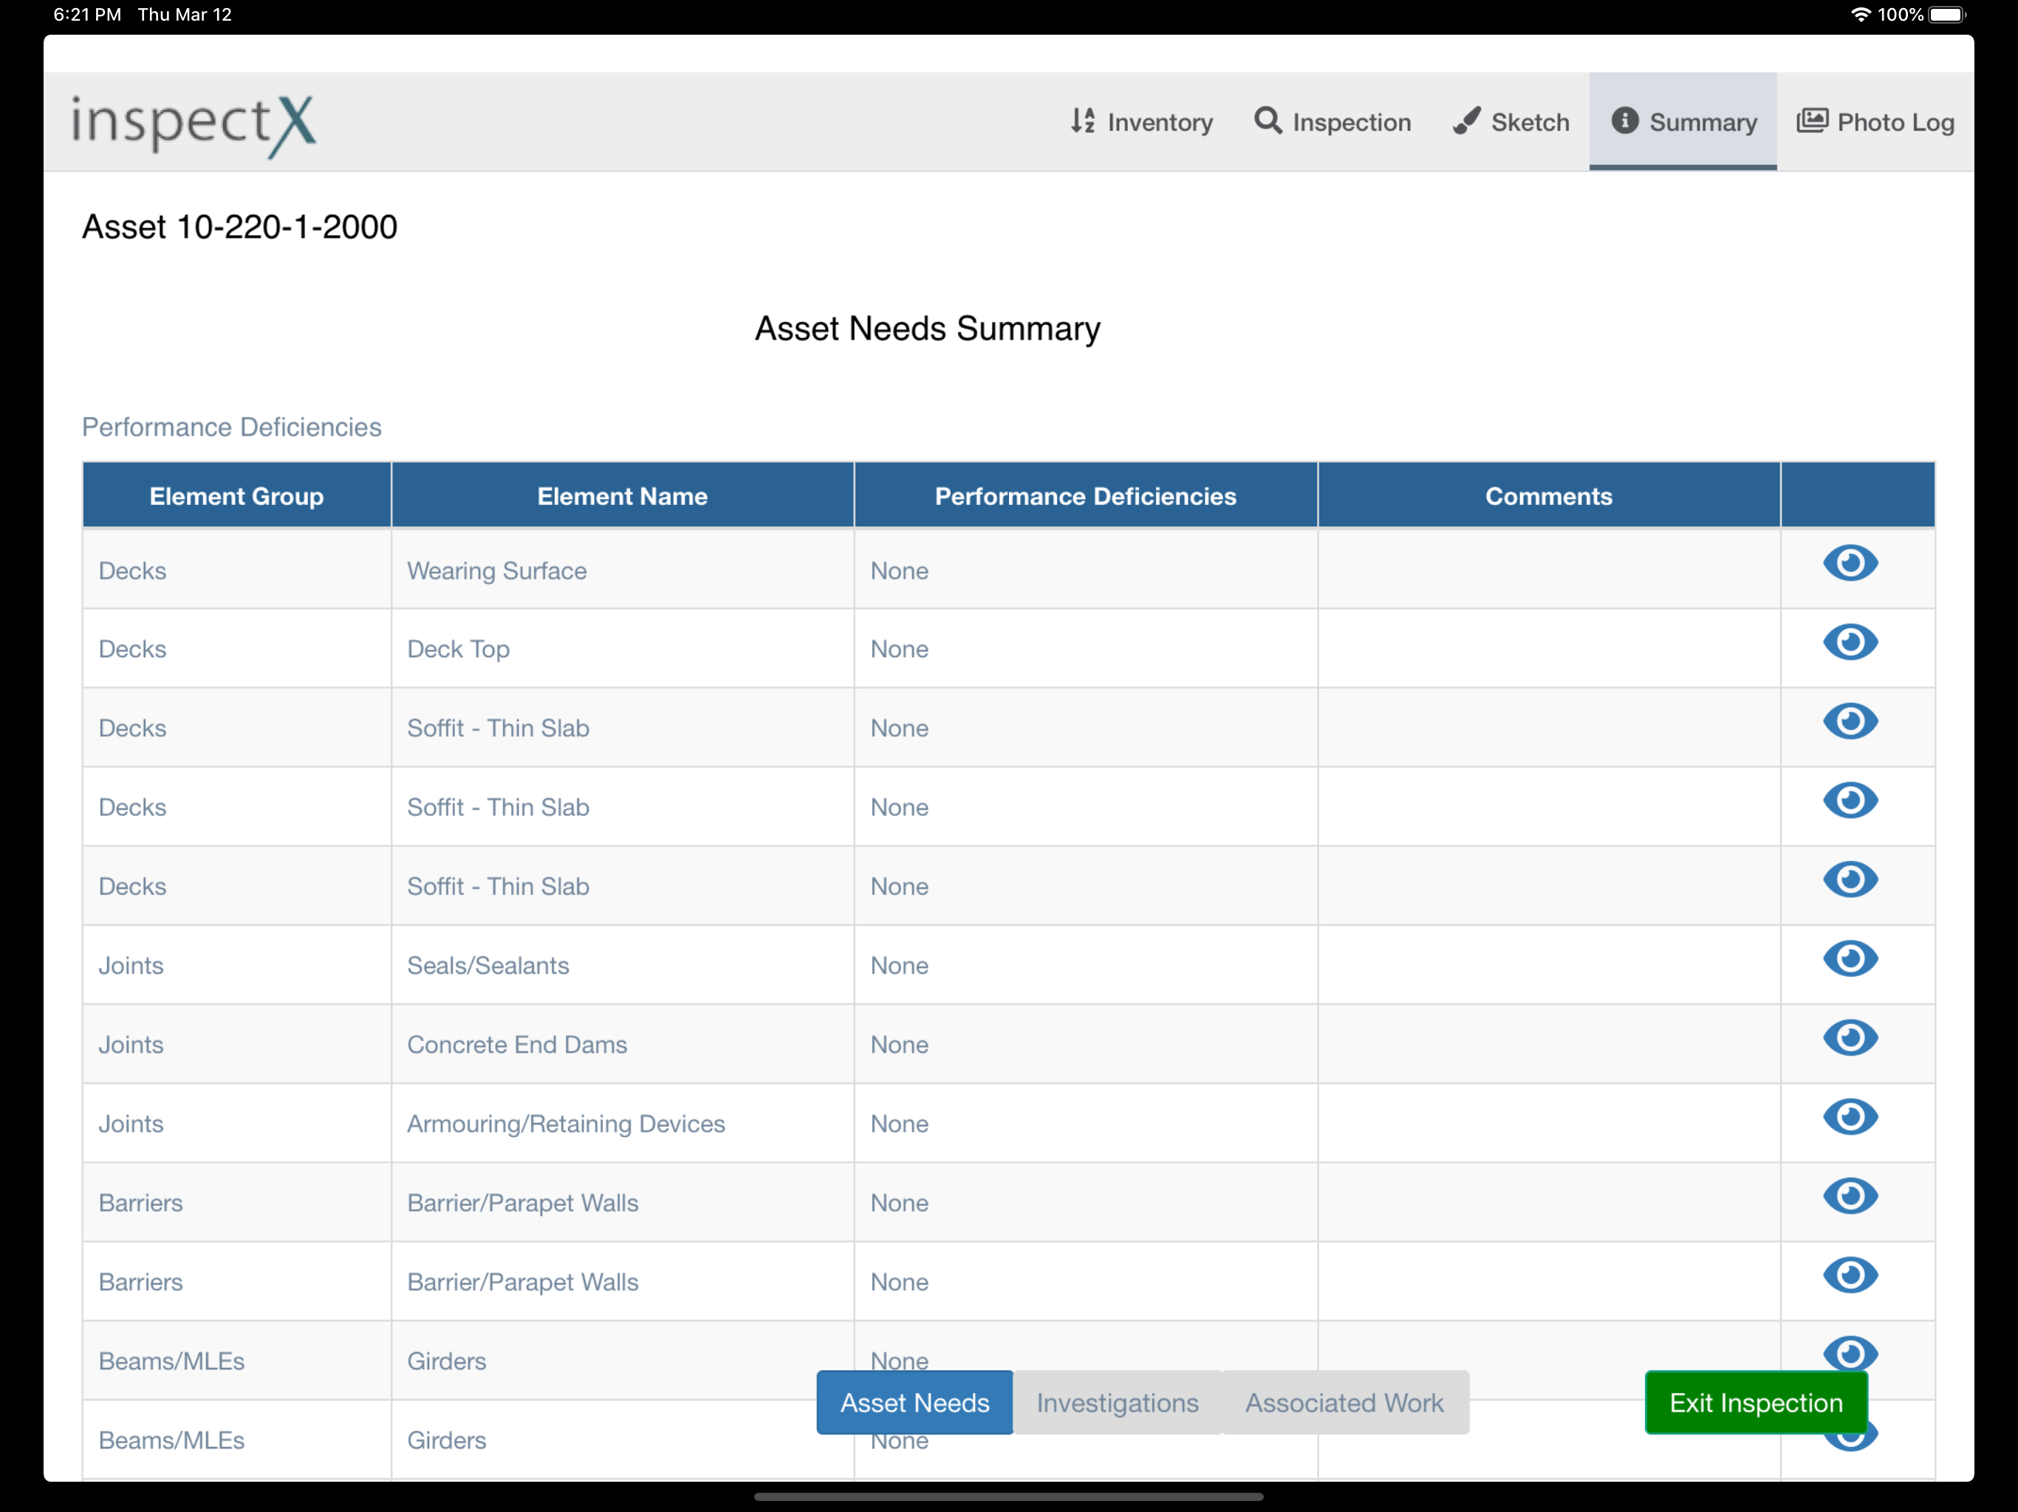Viewport: 2018px width, 1512px height.
Task: Switch to the Inspection tab
Action: coord(1332,121)
